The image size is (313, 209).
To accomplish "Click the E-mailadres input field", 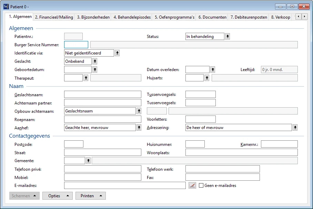I will coord(125,186).
